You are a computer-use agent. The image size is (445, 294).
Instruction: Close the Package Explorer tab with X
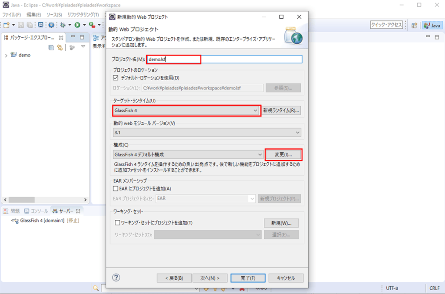pyautogui.click(x=61, y=37)
